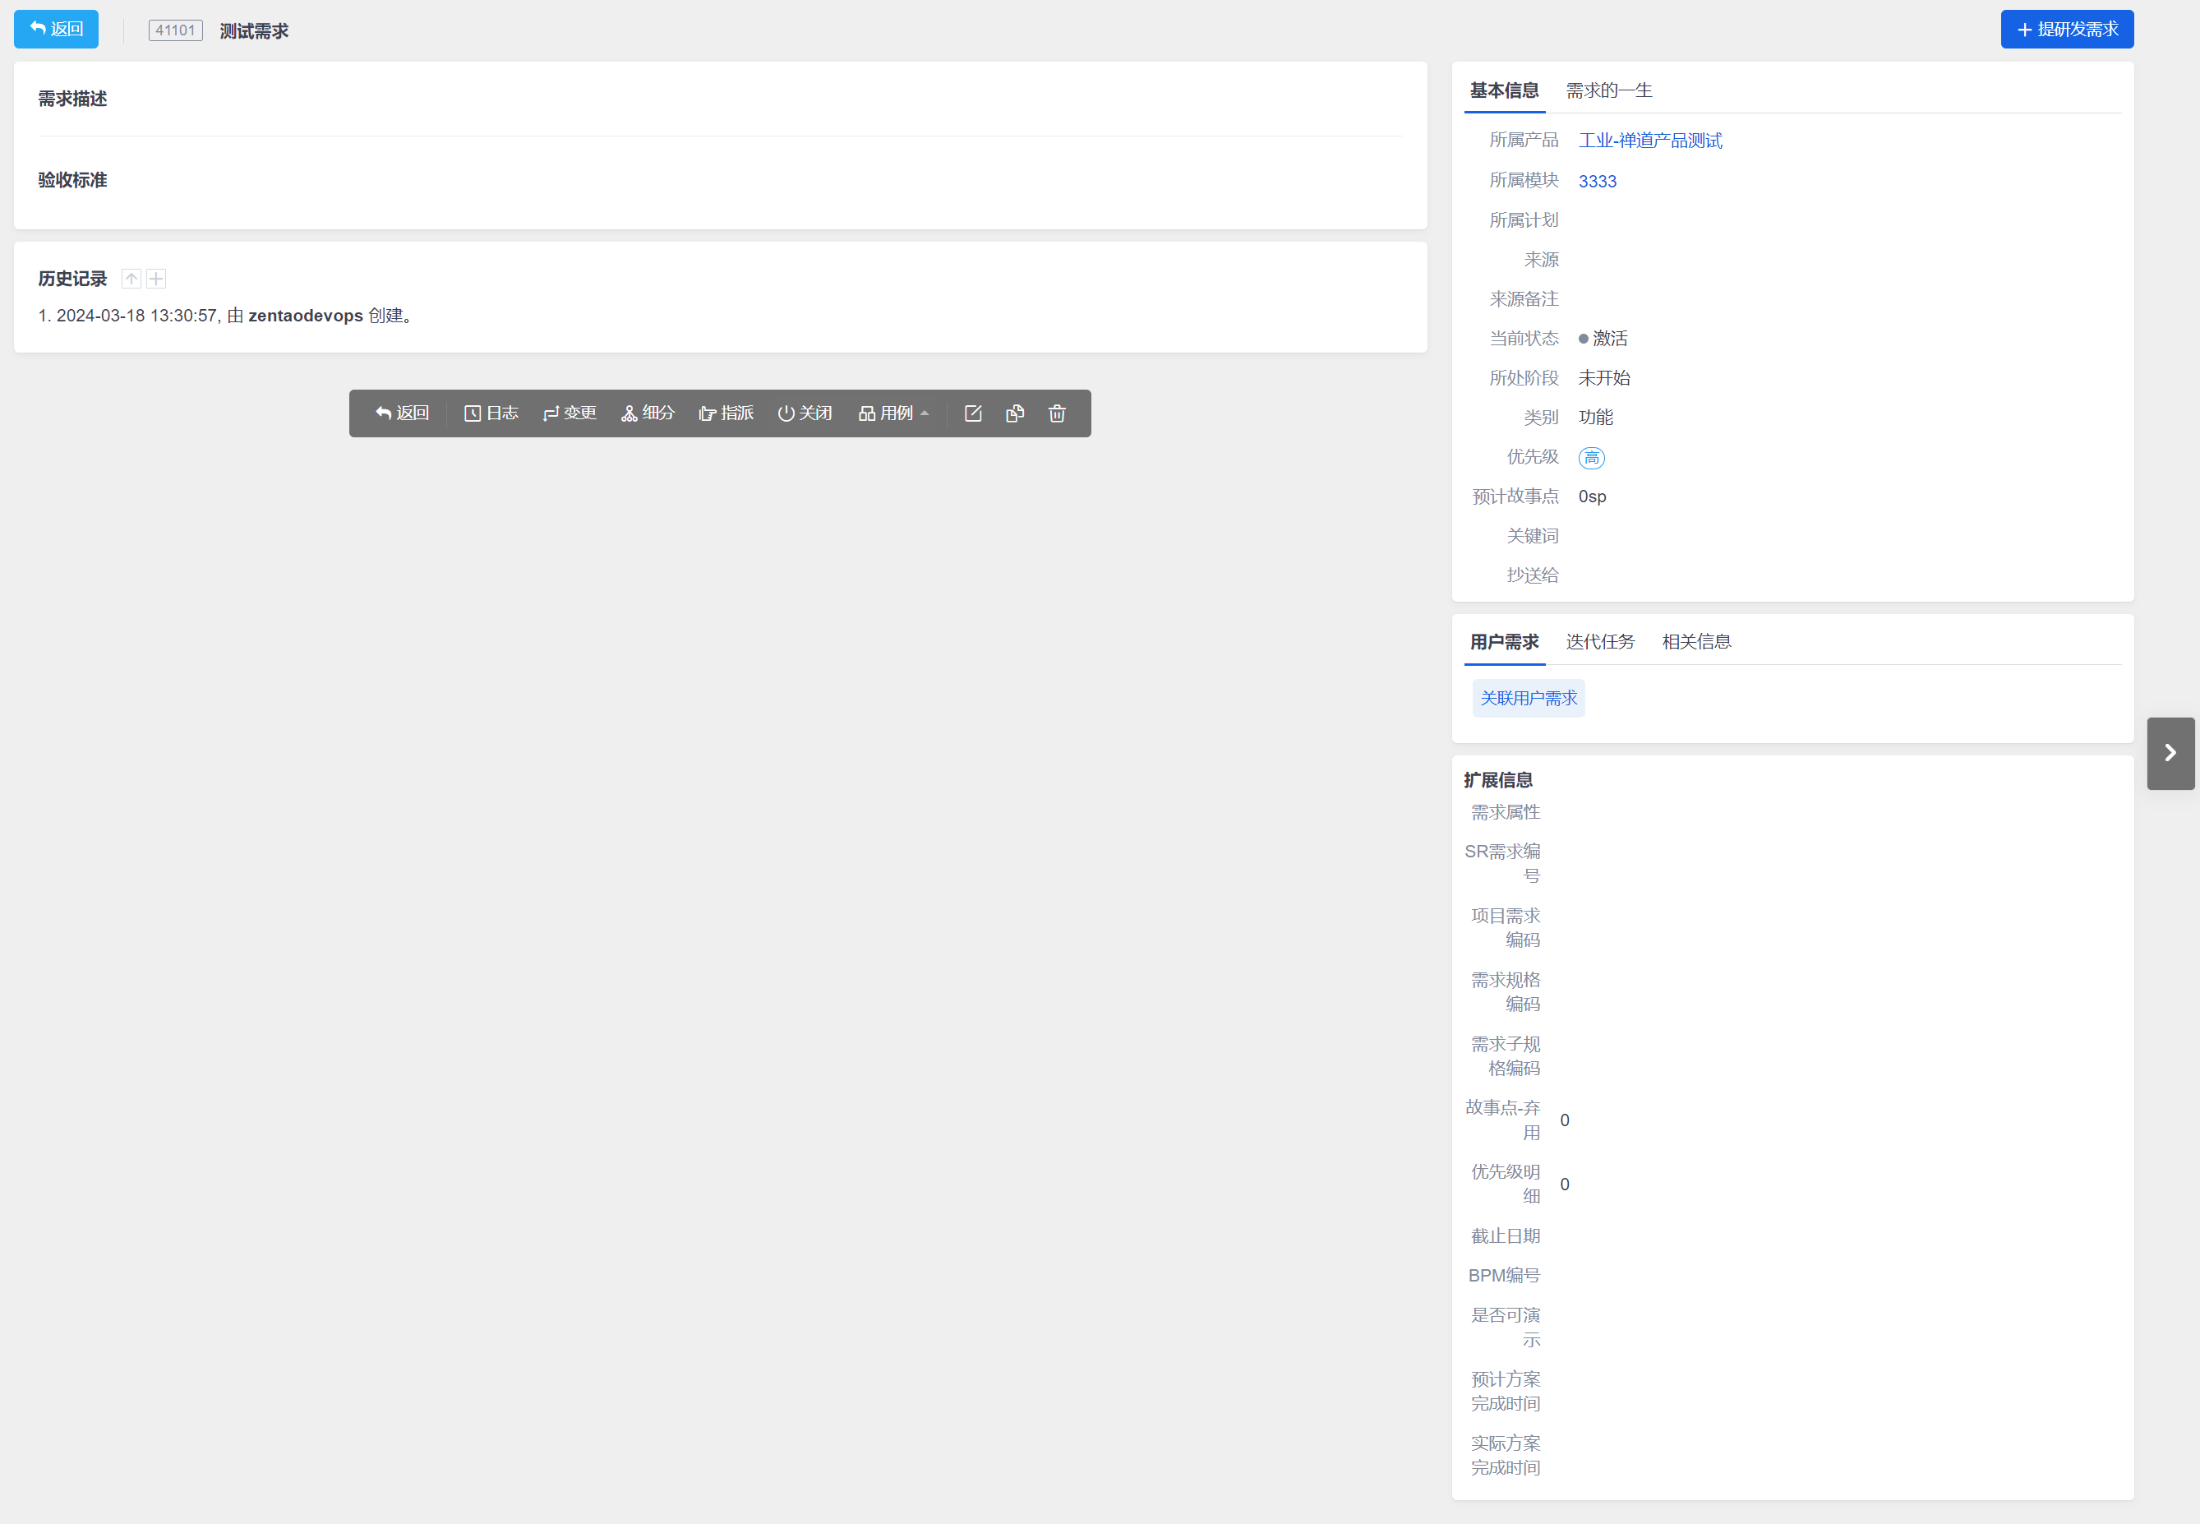The height and width of the screenshot is (1524, 2200).
Task: Reverse history order with arrow icon
Action: coord(131,279)
